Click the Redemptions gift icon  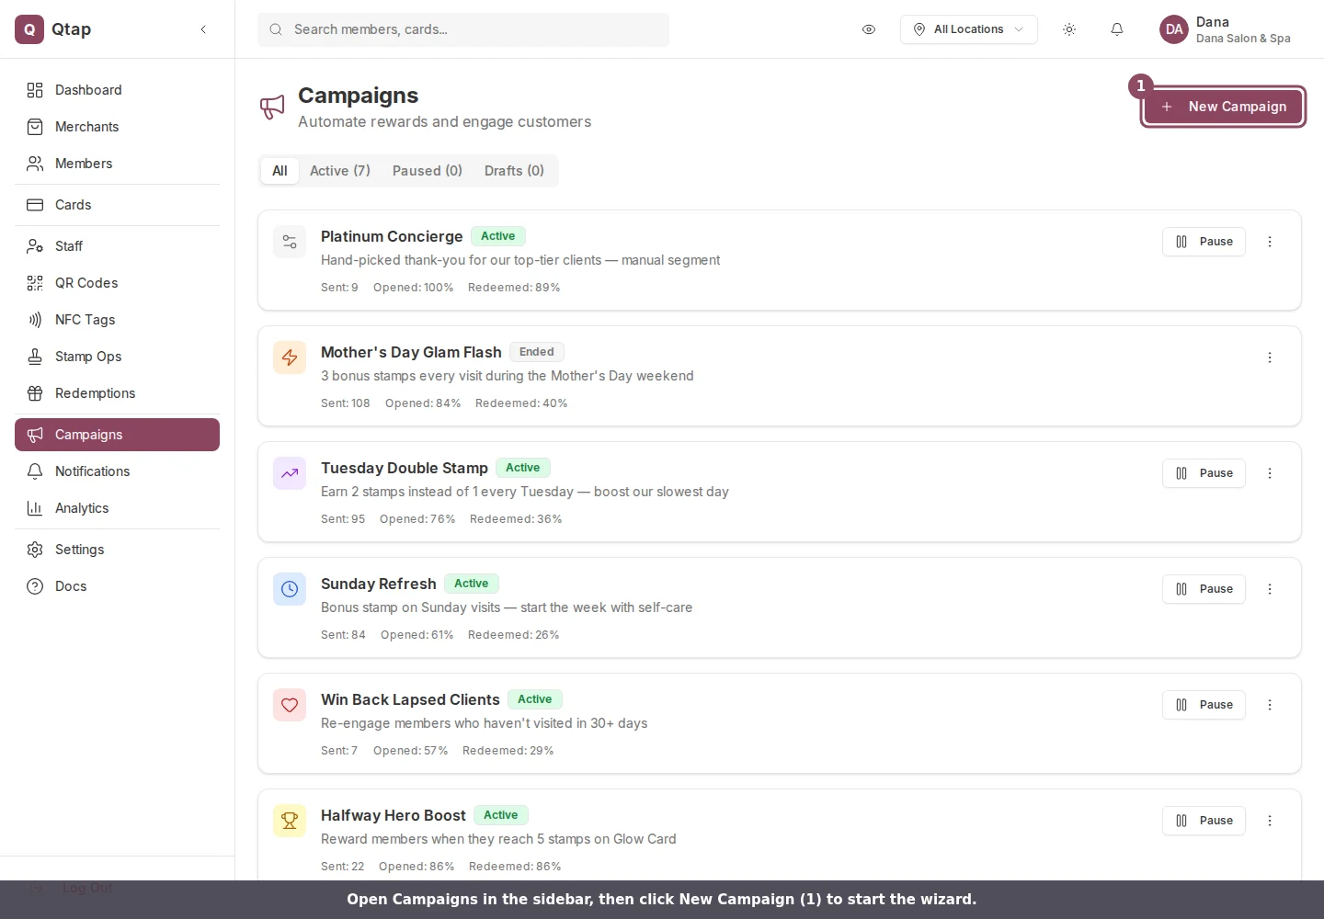35,393
